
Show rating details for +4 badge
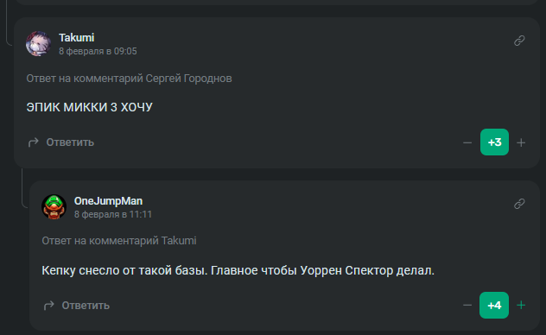[494, 305]
